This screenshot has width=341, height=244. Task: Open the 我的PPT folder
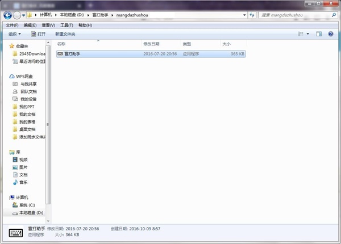[23, 107]
